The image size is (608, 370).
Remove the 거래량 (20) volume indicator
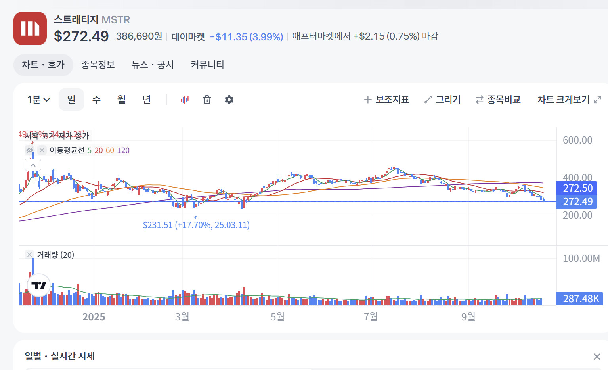[x=29, y=255]
